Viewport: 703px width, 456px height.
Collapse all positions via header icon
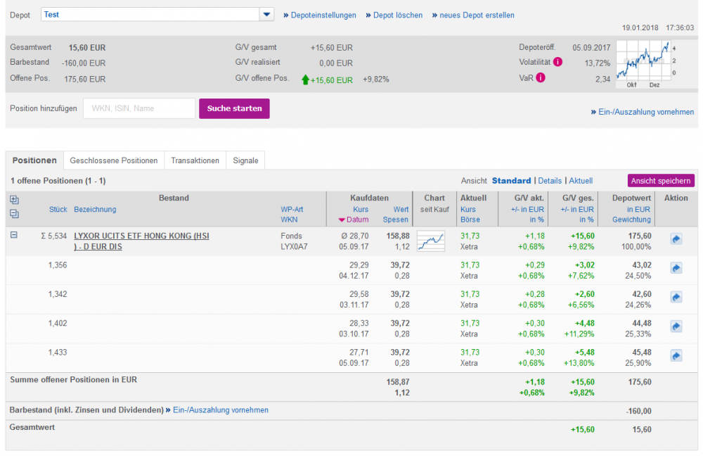(15, 214)
